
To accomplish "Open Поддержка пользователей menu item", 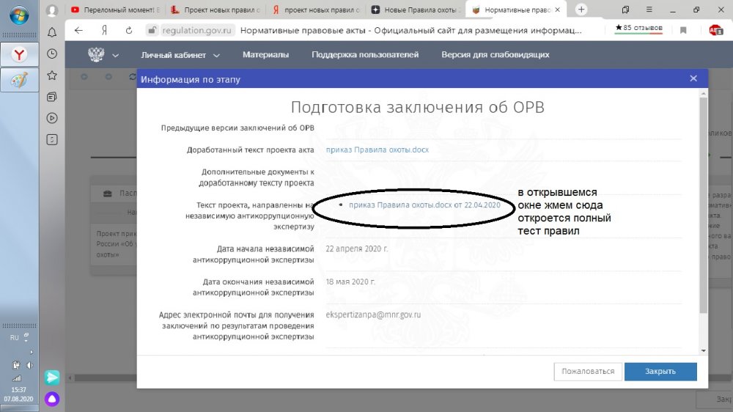I will click(x=365, y=55).
